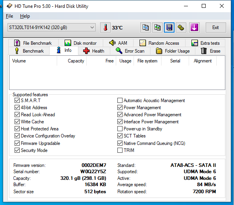234x205 pixels.
Task: Click the File system column header
Action: [x=147, y=61]
